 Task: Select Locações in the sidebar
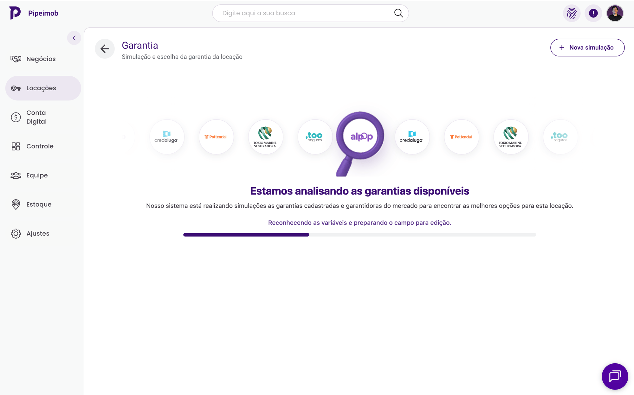pyautogui.click(x=43, y=88)
